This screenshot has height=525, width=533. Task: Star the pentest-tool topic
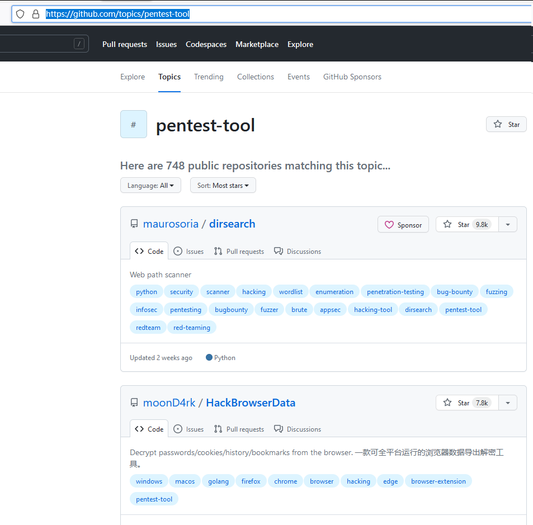[x=507, y=124]
